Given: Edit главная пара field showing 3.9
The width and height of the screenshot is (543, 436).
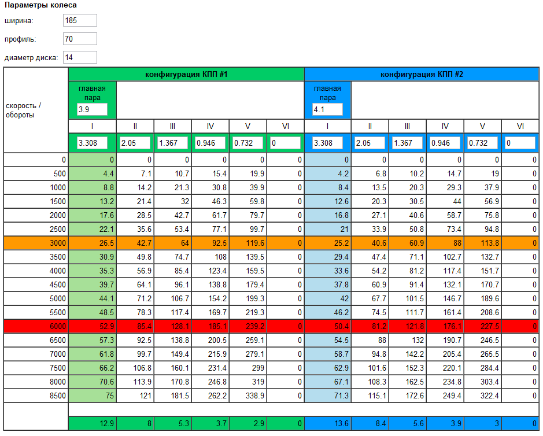Looking at the screenshot, I should click(x=92, y=109).
